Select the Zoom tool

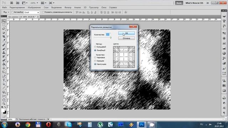pyautogui.click(x=4, y=103)
